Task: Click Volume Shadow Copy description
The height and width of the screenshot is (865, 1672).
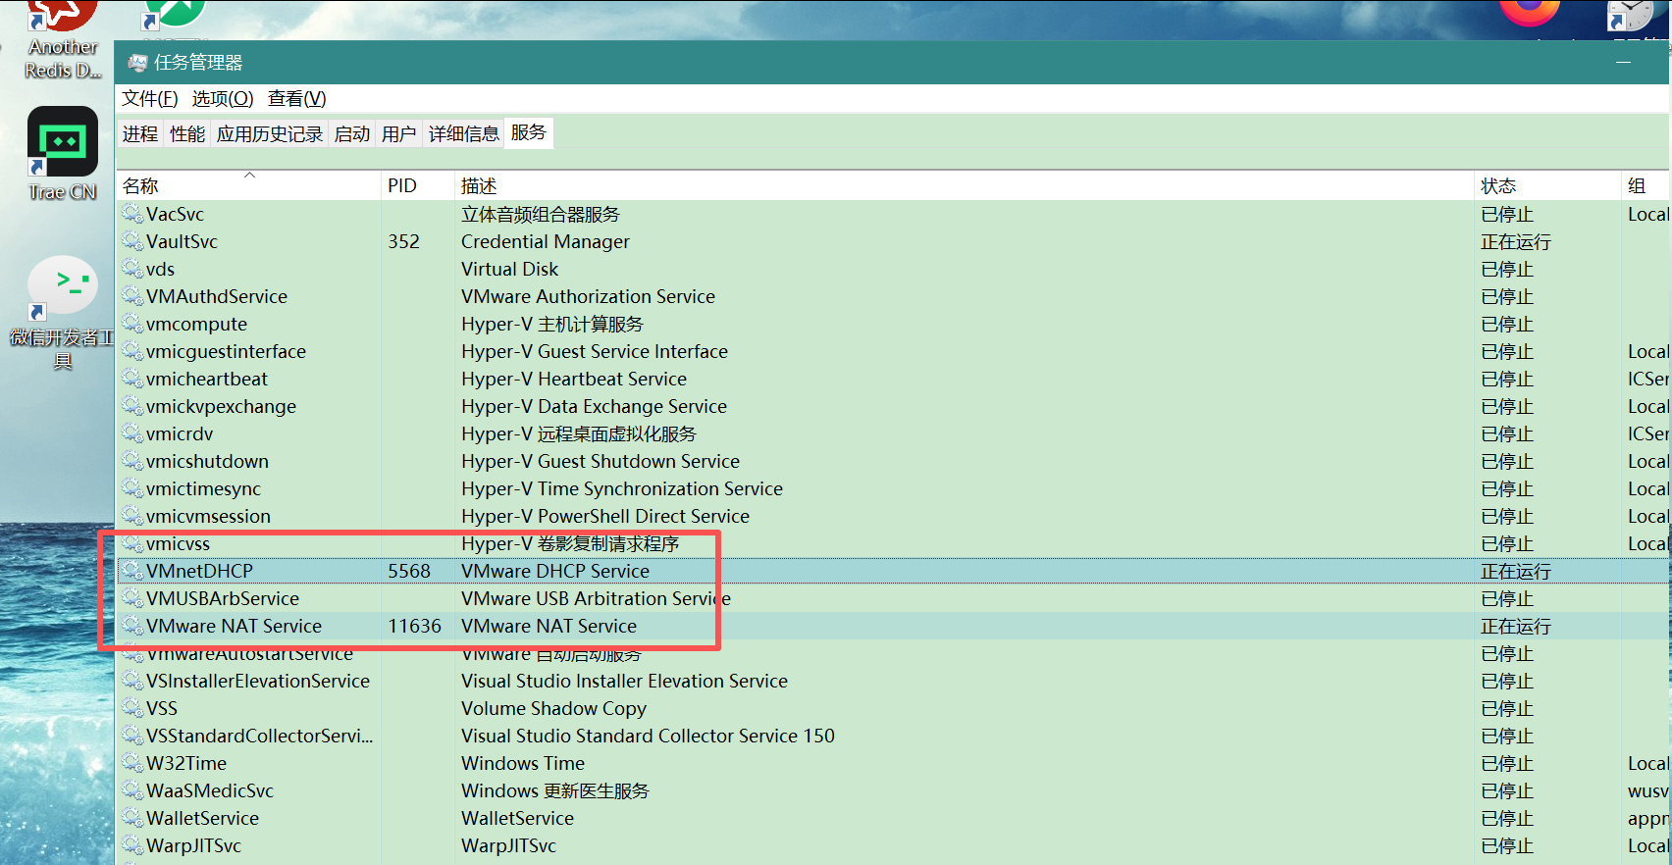Action: pos(553,708)
